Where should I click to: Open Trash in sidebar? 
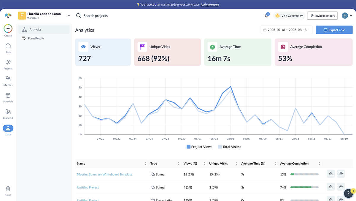[8, 191]
